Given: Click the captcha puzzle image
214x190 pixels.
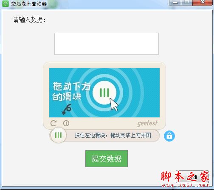Looking at the screenshot, I should pyautogui.click(x=104, y=93).
